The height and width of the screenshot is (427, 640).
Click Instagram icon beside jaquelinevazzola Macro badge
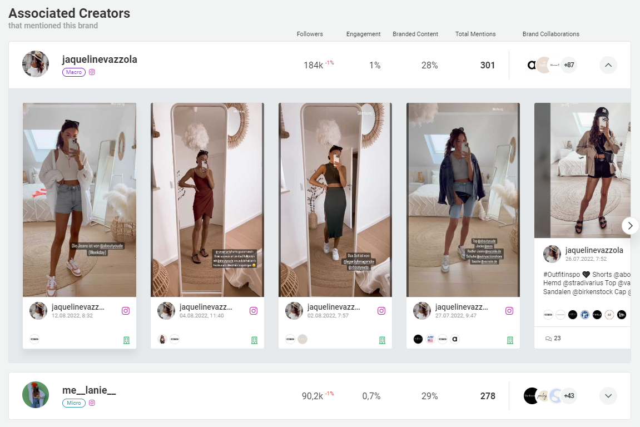pos(92,72)
